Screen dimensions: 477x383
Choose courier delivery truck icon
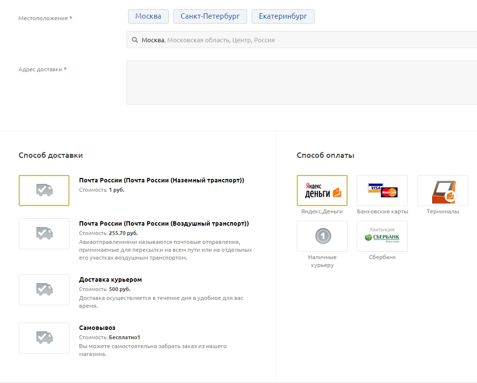44,290
